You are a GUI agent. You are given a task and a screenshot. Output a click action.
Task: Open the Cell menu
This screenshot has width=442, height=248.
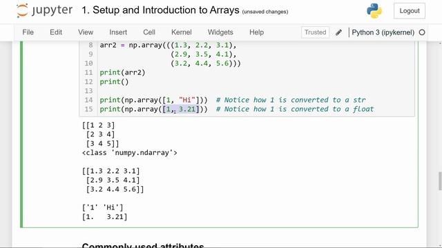click(149, 32)
